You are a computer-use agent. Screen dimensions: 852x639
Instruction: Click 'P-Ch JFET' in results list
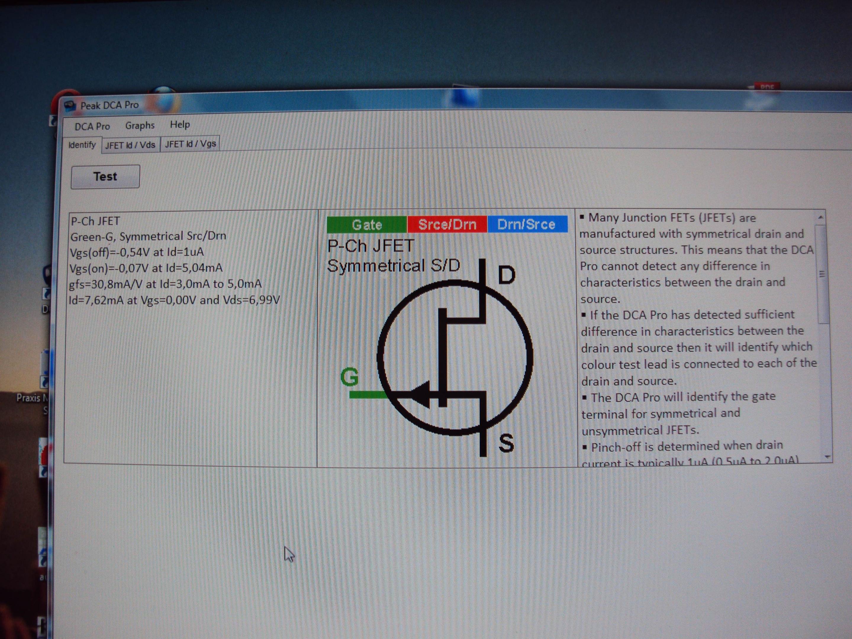click(x=96, y=221)
